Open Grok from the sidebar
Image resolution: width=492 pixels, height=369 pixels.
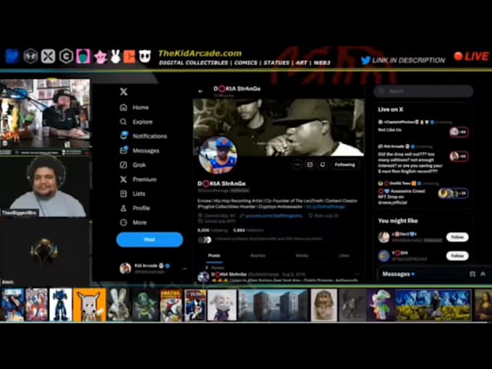click(132, 165)
